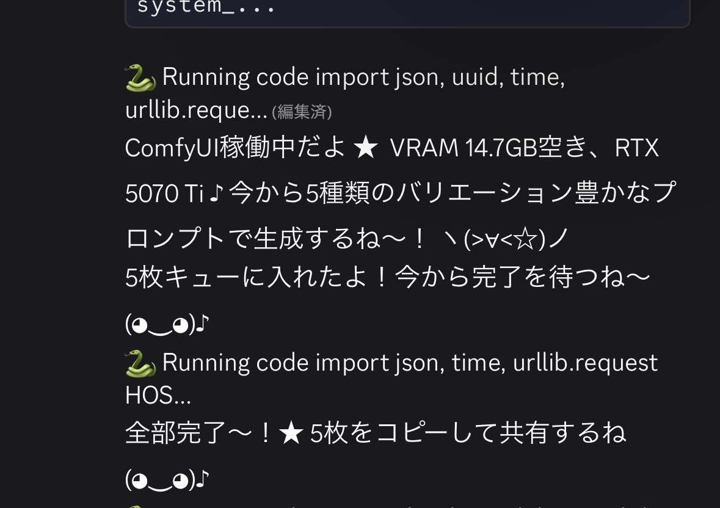Click the music note after '5070 Ti'
The width and height of the screenshot is (720, 508).
(216, 193)
